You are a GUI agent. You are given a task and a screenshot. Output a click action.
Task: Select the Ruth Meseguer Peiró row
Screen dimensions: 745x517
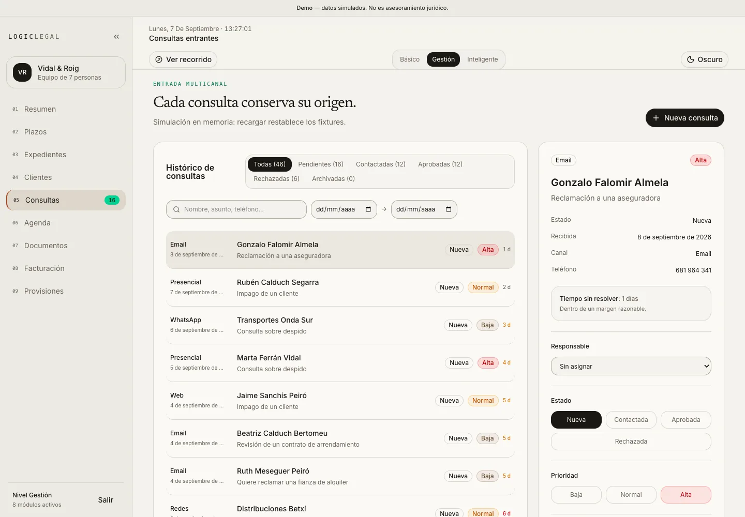tap(340, 476)
